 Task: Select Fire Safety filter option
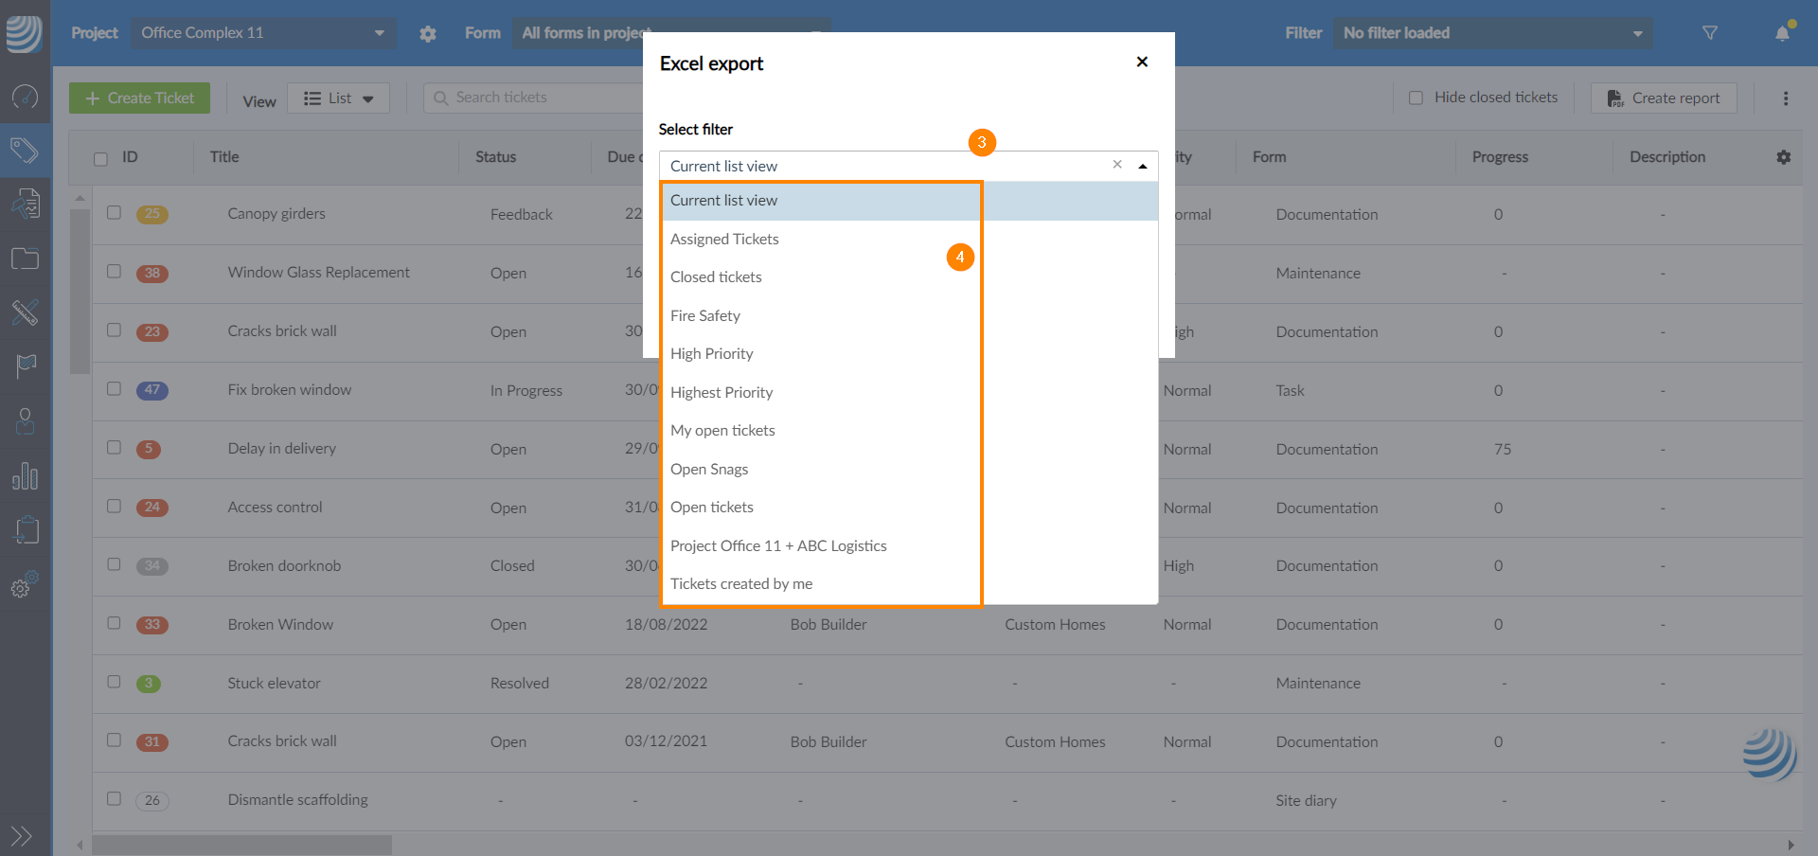tap(705, 316)
